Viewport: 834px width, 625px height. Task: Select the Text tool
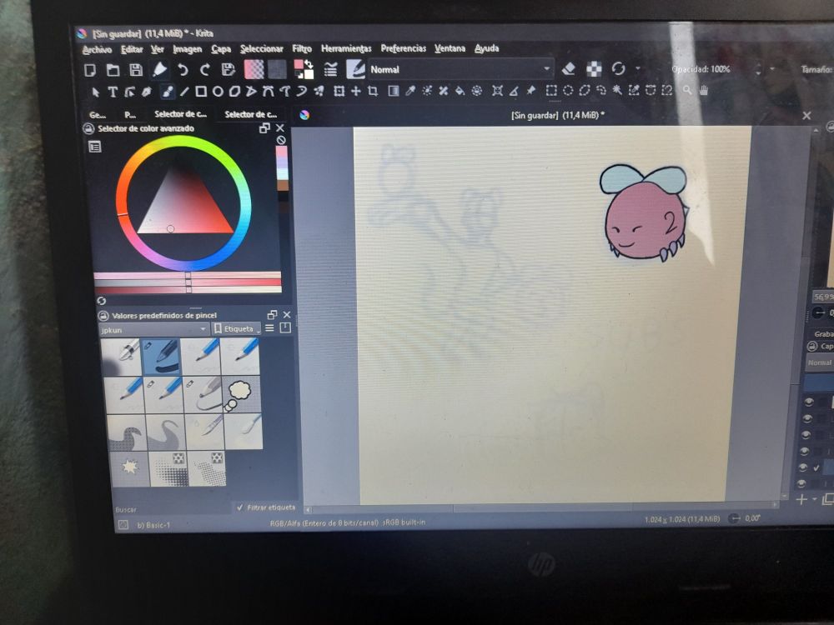tap(113, 92)
